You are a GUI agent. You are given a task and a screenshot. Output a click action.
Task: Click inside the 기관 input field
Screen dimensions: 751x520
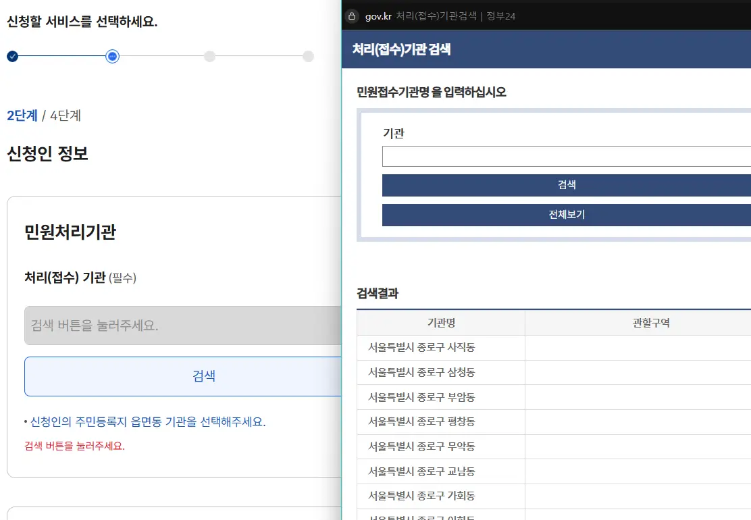(566, 156)
